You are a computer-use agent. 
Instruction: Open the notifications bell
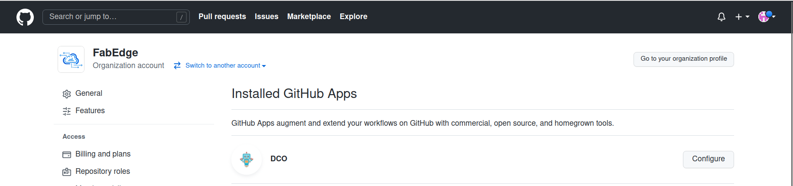click(x=721, y=17)
